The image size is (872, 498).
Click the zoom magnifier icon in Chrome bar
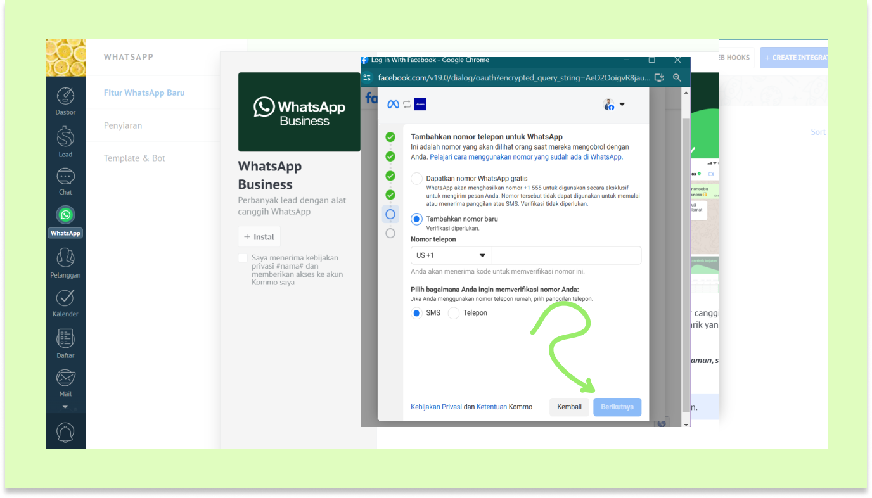677,77
